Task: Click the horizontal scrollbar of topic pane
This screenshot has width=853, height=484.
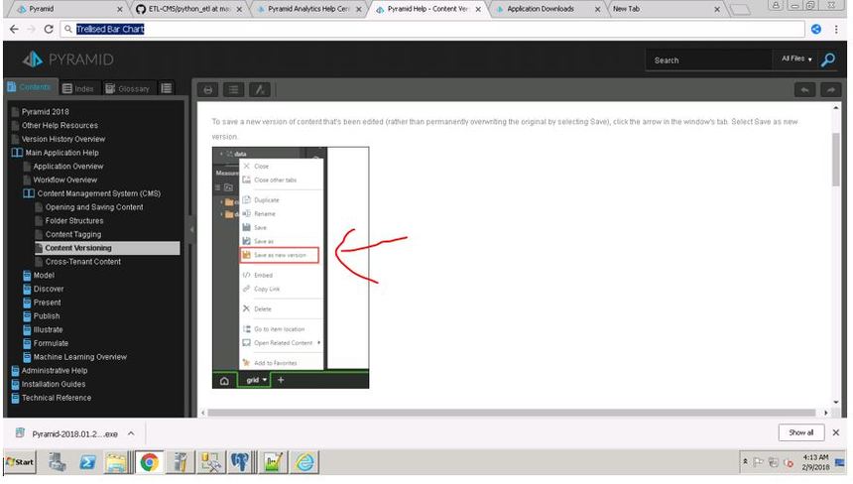Action: [x=514, y=413]
